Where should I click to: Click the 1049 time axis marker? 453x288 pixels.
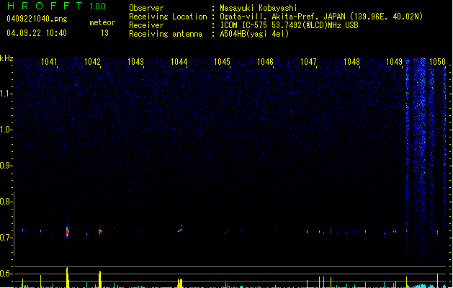tap(395, 62)
